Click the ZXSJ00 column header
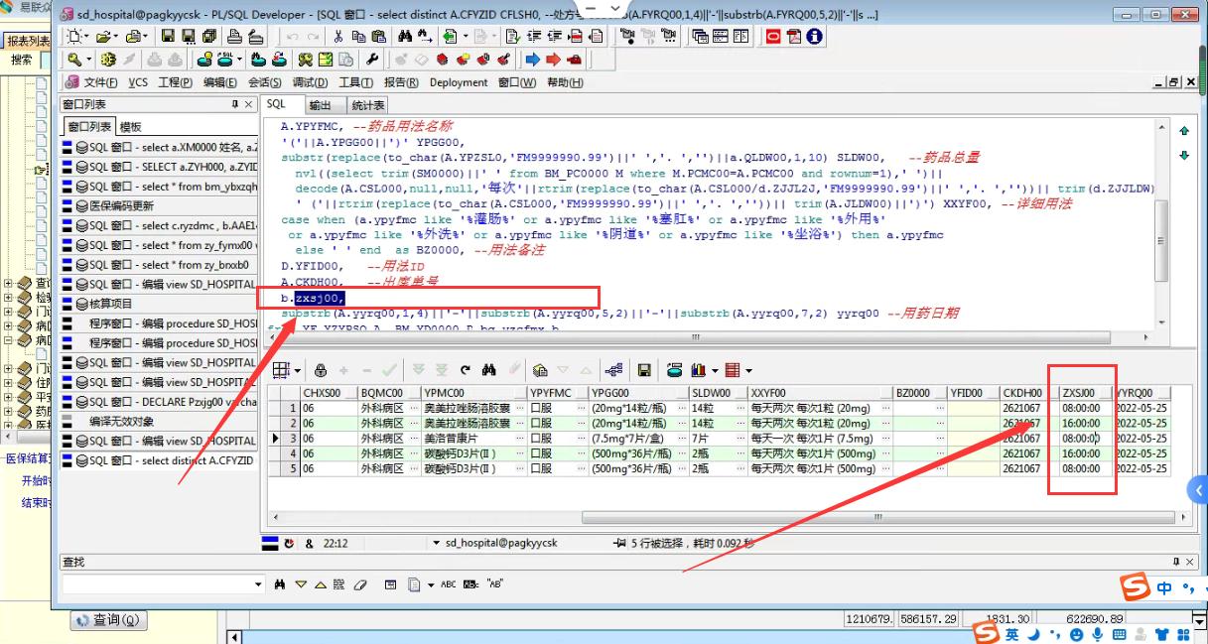This screenshot has width=1208, height=644. pyautogui.click(x=1079, y=393)
